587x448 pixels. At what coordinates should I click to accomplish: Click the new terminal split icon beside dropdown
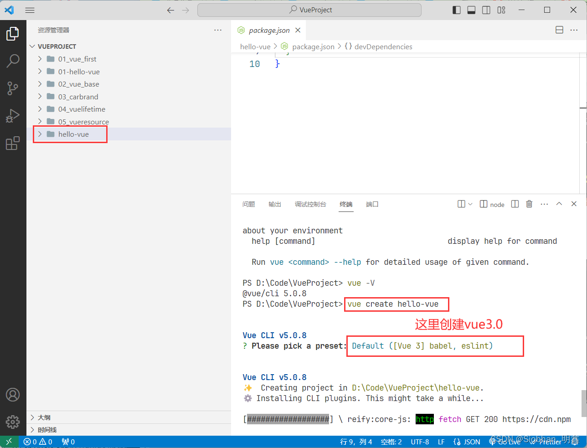pos(461,204)
